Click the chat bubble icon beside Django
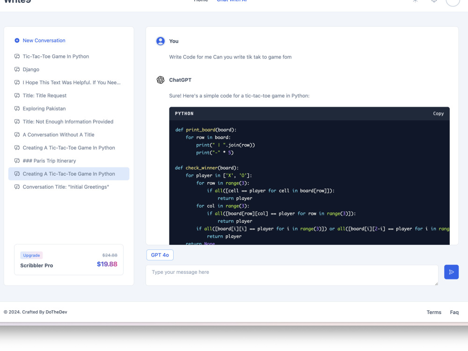Viewport: 468px width, 351px height. 16,69
